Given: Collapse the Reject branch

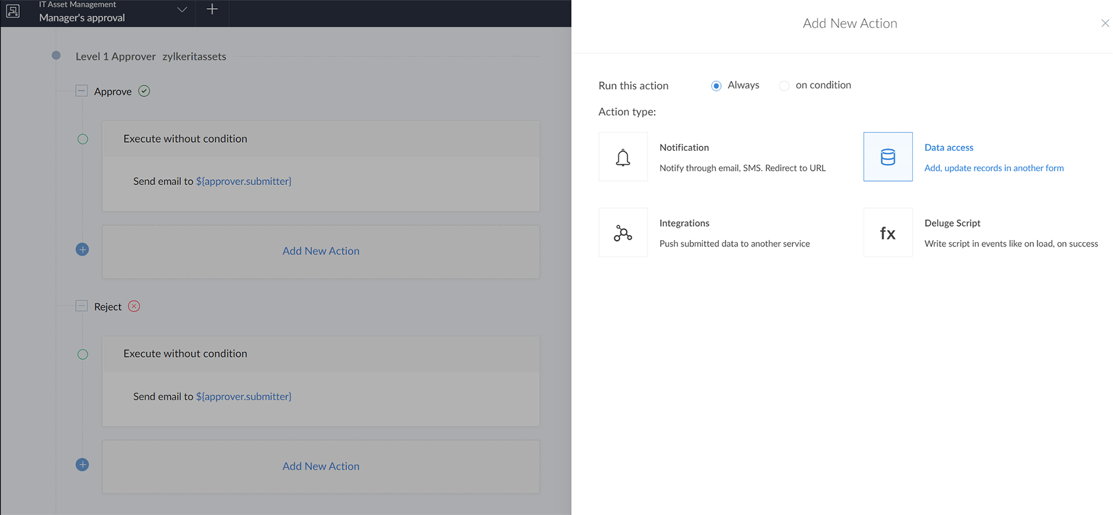Looking at the screenshot, I should (81, 306).
